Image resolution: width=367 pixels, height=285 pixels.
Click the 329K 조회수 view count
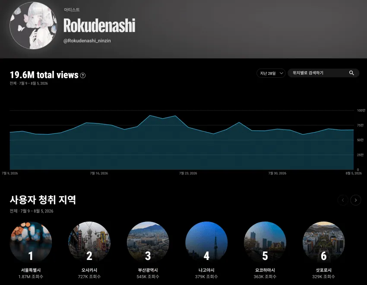tap(323, 276)
